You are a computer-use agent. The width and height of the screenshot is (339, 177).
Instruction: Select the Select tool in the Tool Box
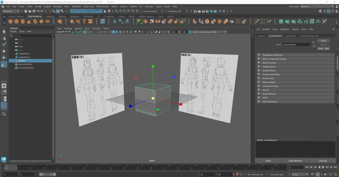(x=4, y=32)
